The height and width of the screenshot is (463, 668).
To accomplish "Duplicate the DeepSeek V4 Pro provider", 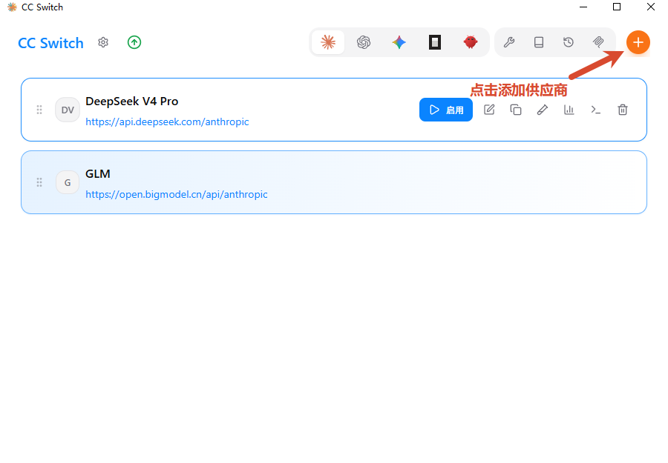I will click(516, 110).
